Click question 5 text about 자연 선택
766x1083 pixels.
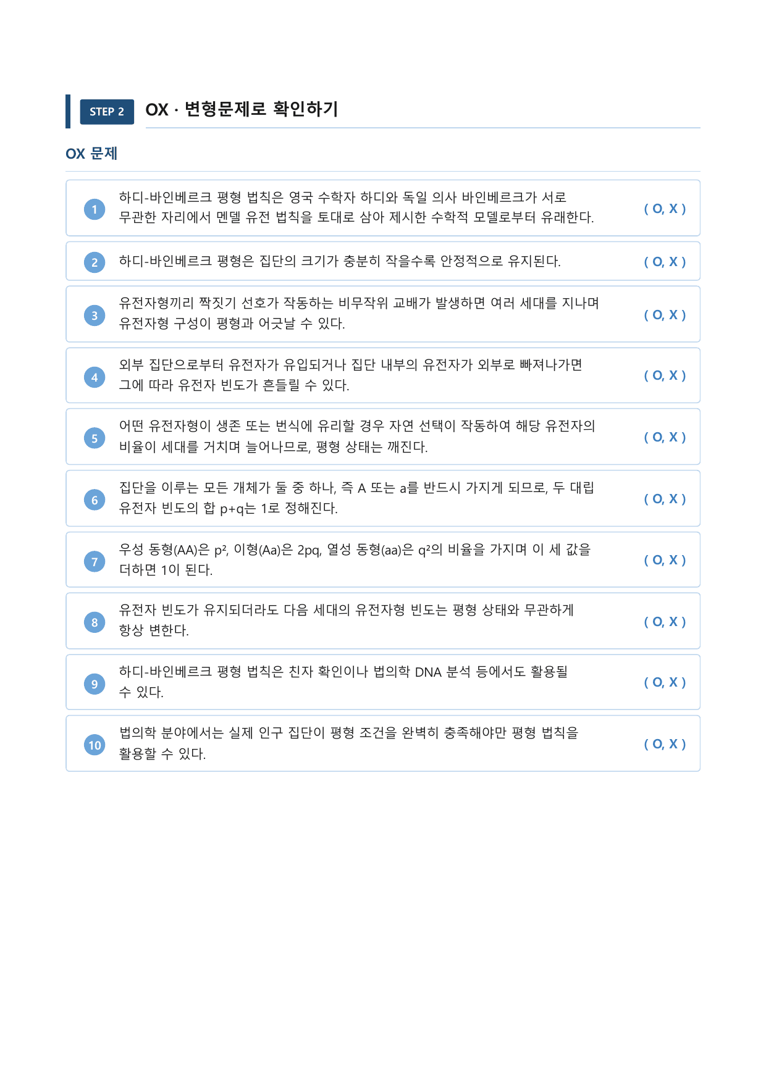click(x=357, y=436)
